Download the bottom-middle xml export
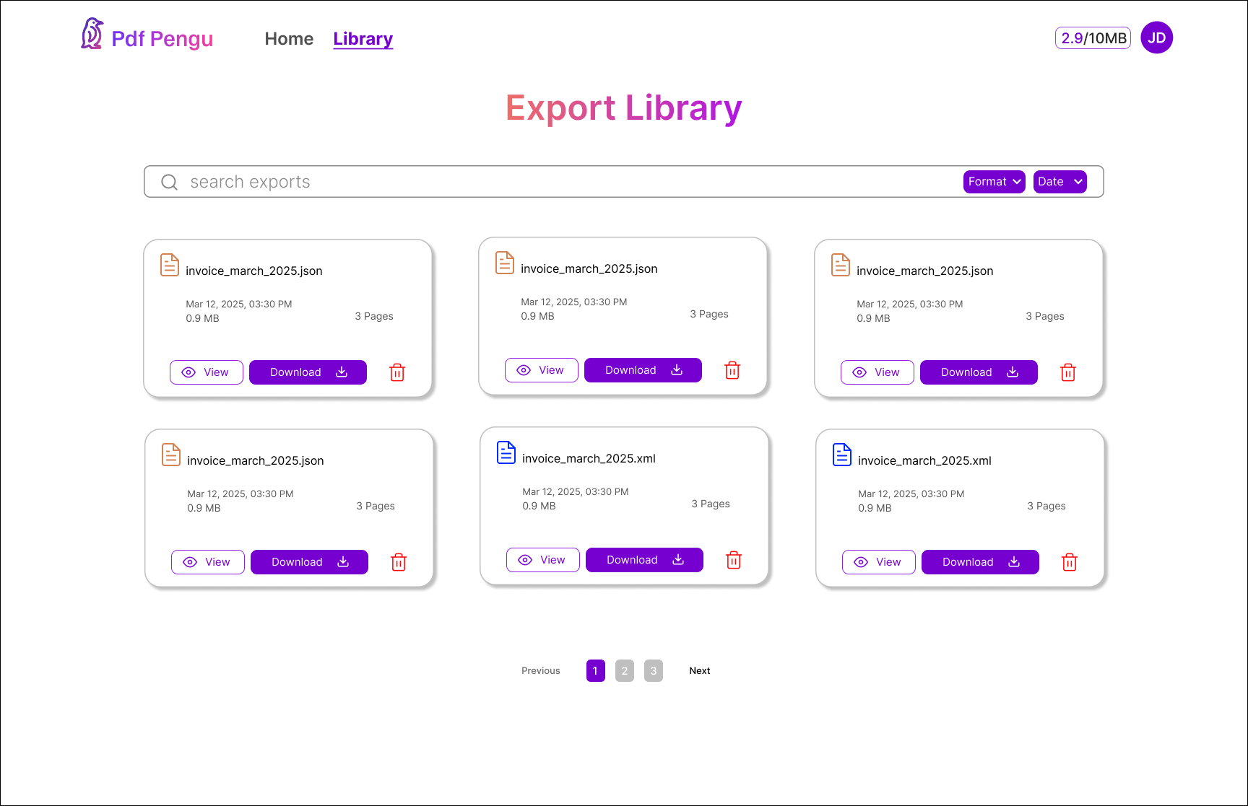The height and width of the screenshot is (806, 1248). [643, 560]
